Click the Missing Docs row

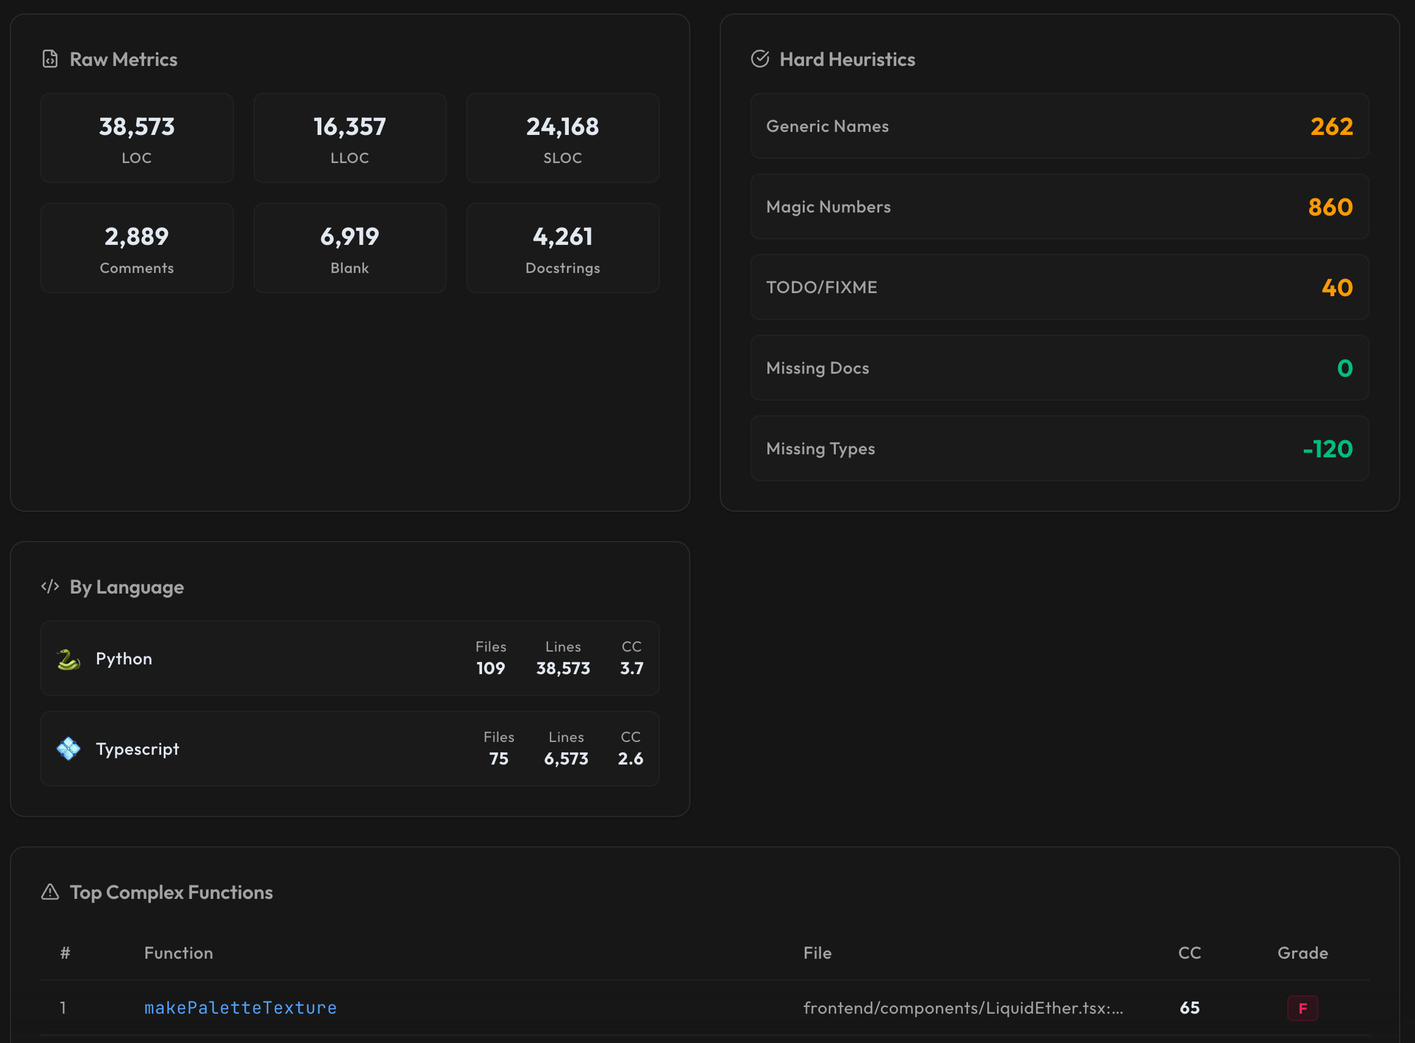pyautogui.click(x=1059, y=368)
